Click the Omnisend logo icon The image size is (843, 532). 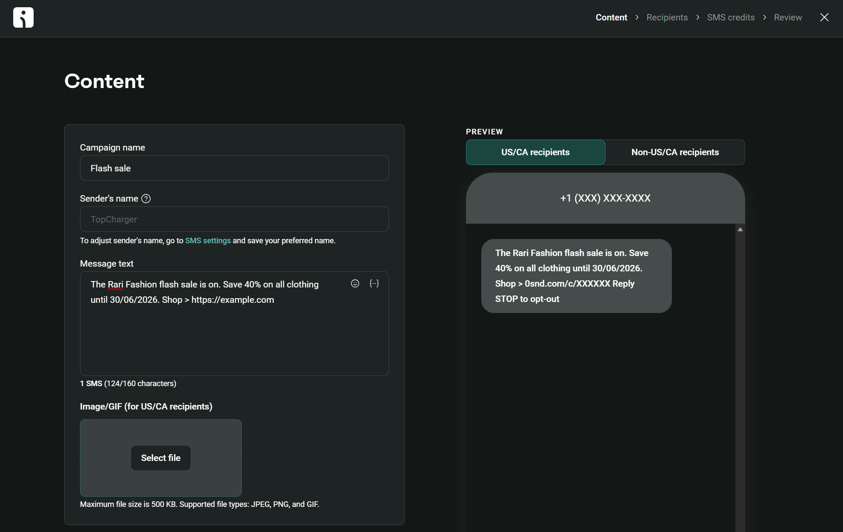[23, 17]
